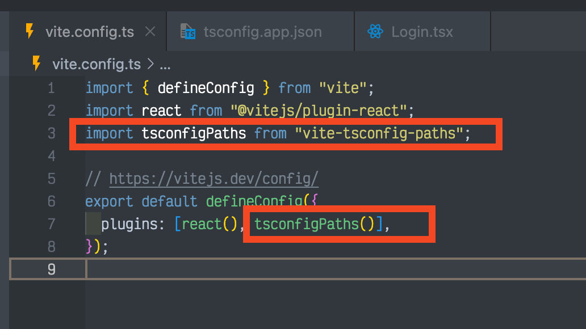Open the Login.tsx tab
Viewport: 586px width, 329px height.
422,31
